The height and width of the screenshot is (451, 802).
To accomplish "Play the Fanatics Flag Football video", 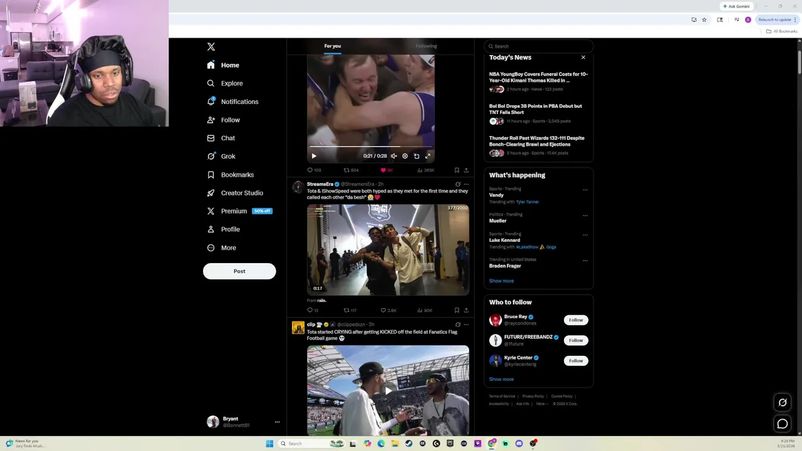I will [x=388, y=390].
